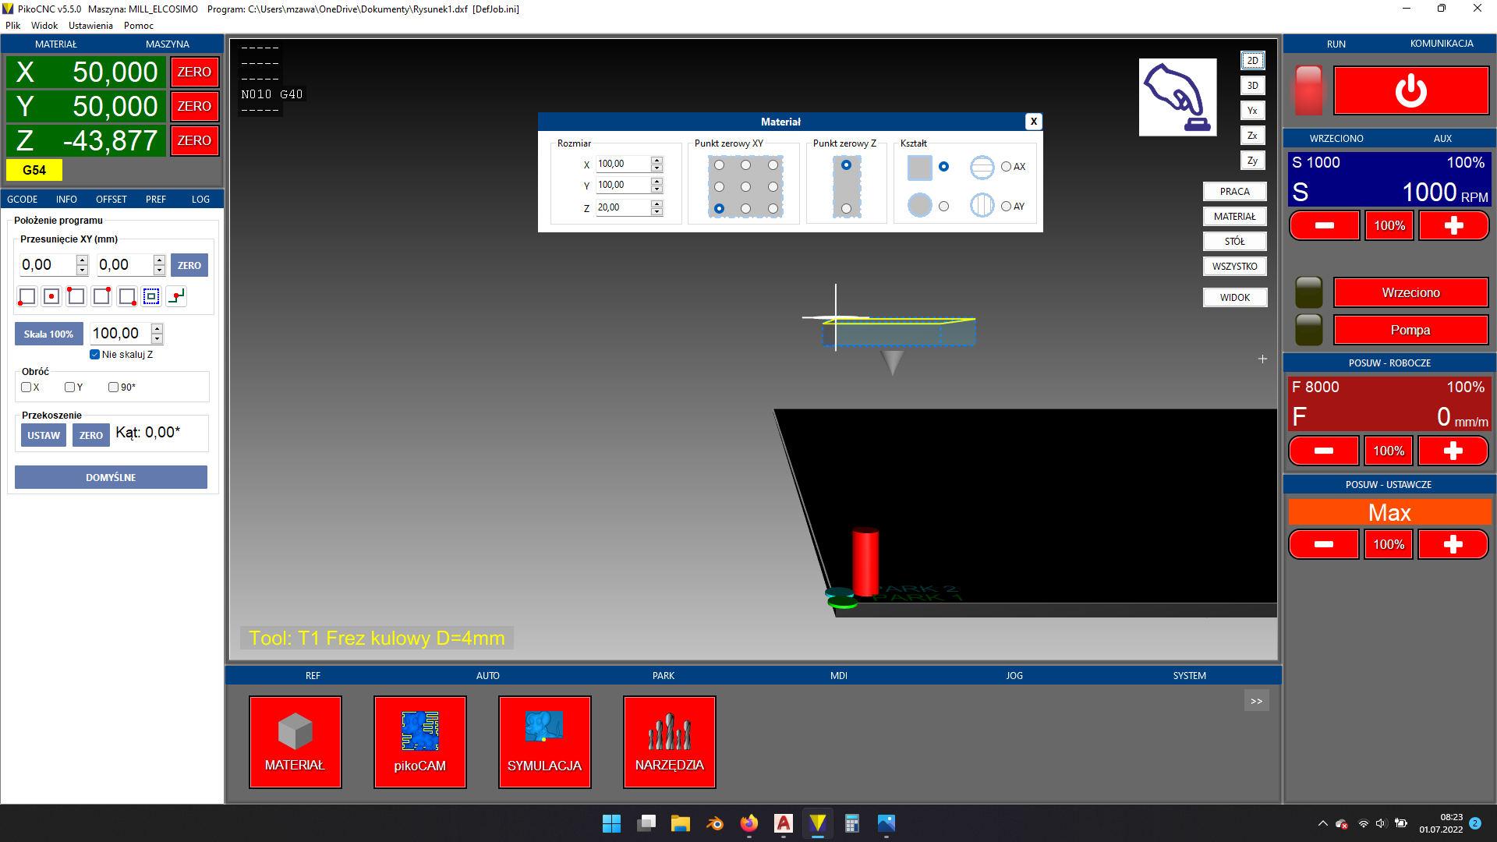Open the SYMULACJA tile
This screenshot has width=1497, height=842.
[545, 742]
